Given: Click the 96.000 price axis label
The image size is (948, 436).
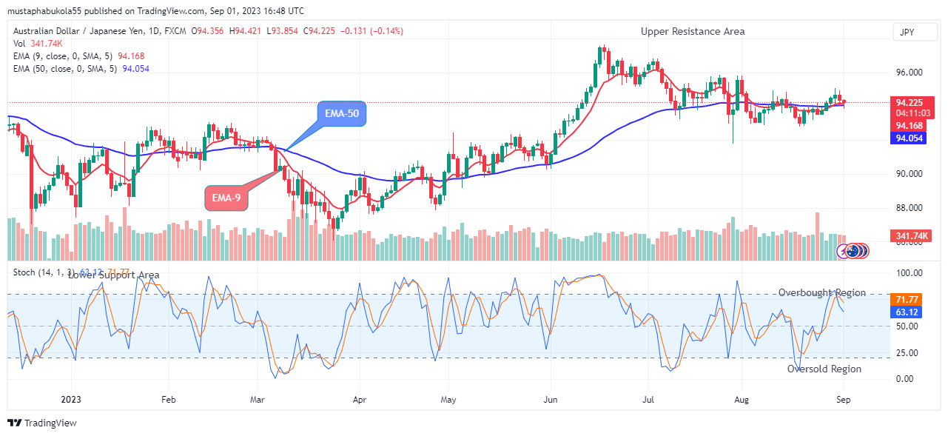Looking at the screenshot, I should pos(909,73).
